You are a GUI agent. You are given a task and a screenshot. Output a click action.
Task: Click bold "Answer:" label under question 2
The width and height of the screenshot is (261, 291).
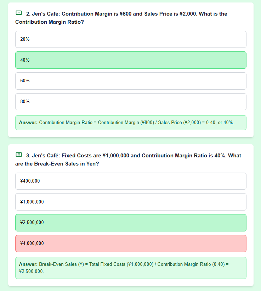[28, 123]
